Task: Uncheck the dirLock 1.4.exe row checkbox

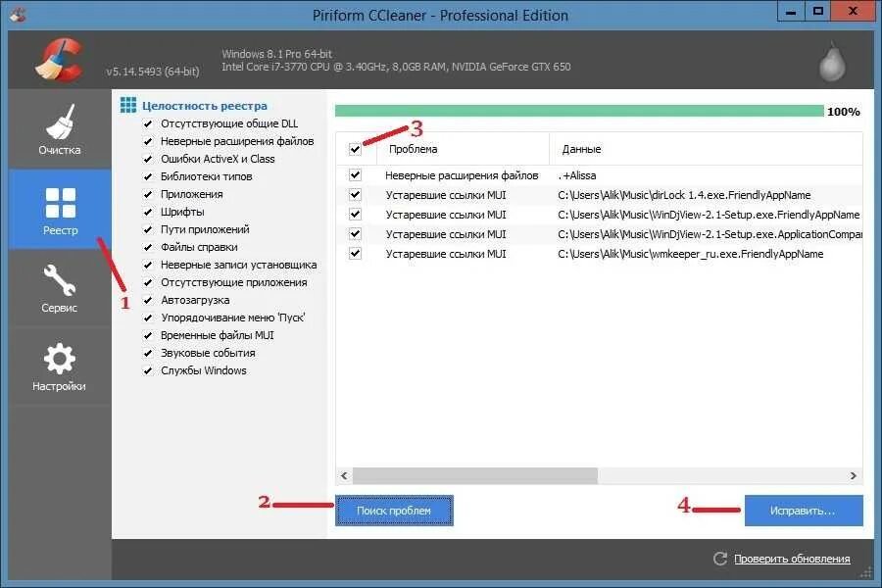Action: tap(355, 195)
